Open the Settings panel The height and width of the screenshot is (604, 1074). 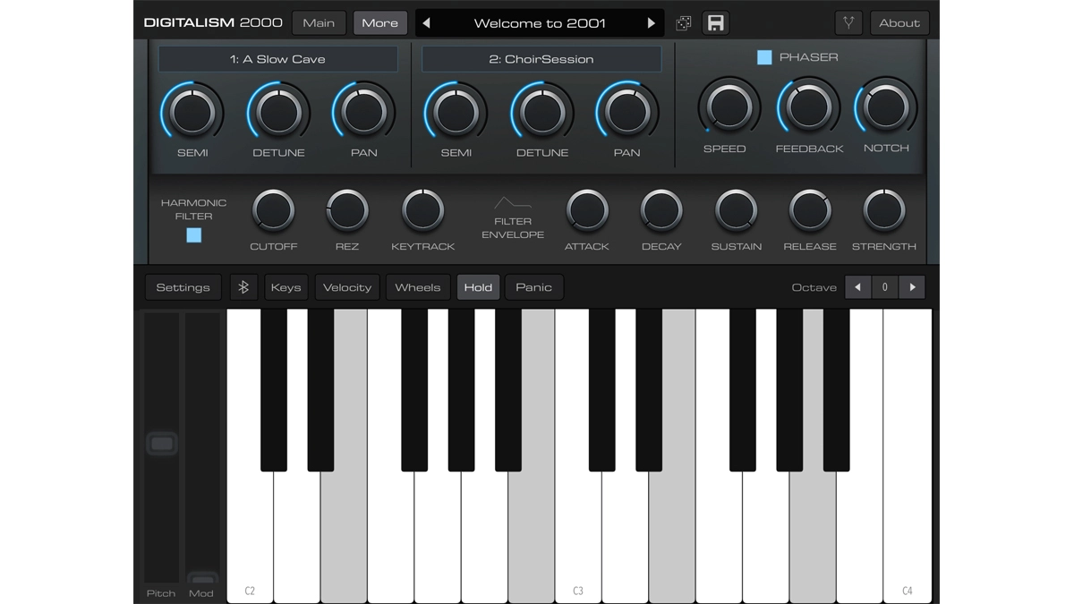pos(183,287)
